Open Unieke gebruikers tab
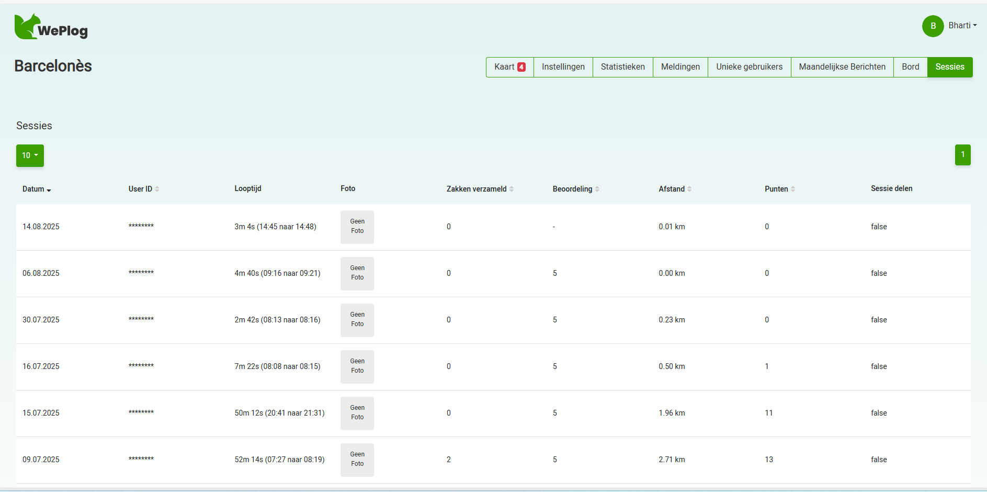Screen dimensions: 987x492 click(749, 67)
